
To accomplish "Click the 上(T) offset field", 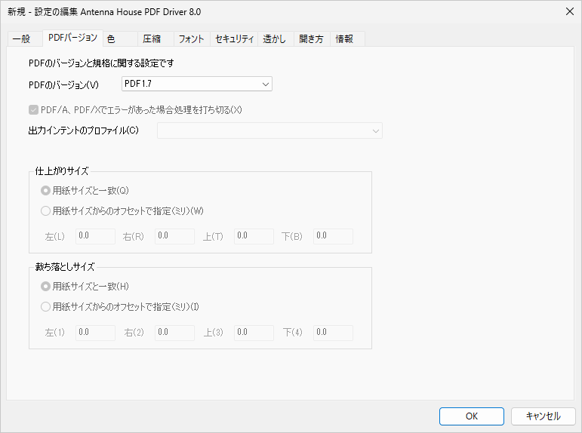I will (254, 236).
